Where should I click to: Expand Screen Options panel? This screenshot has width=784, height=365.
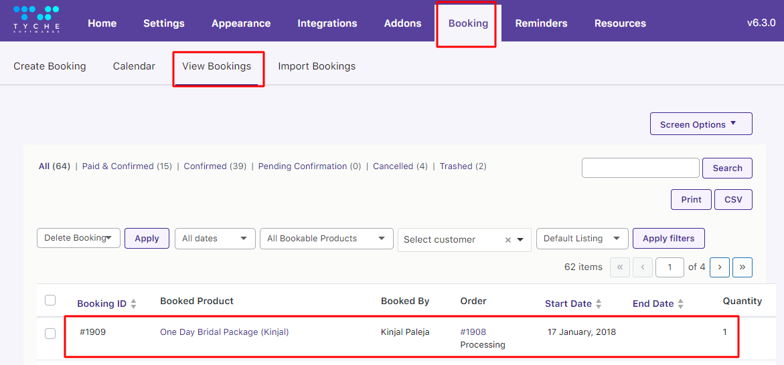point(701,124)
